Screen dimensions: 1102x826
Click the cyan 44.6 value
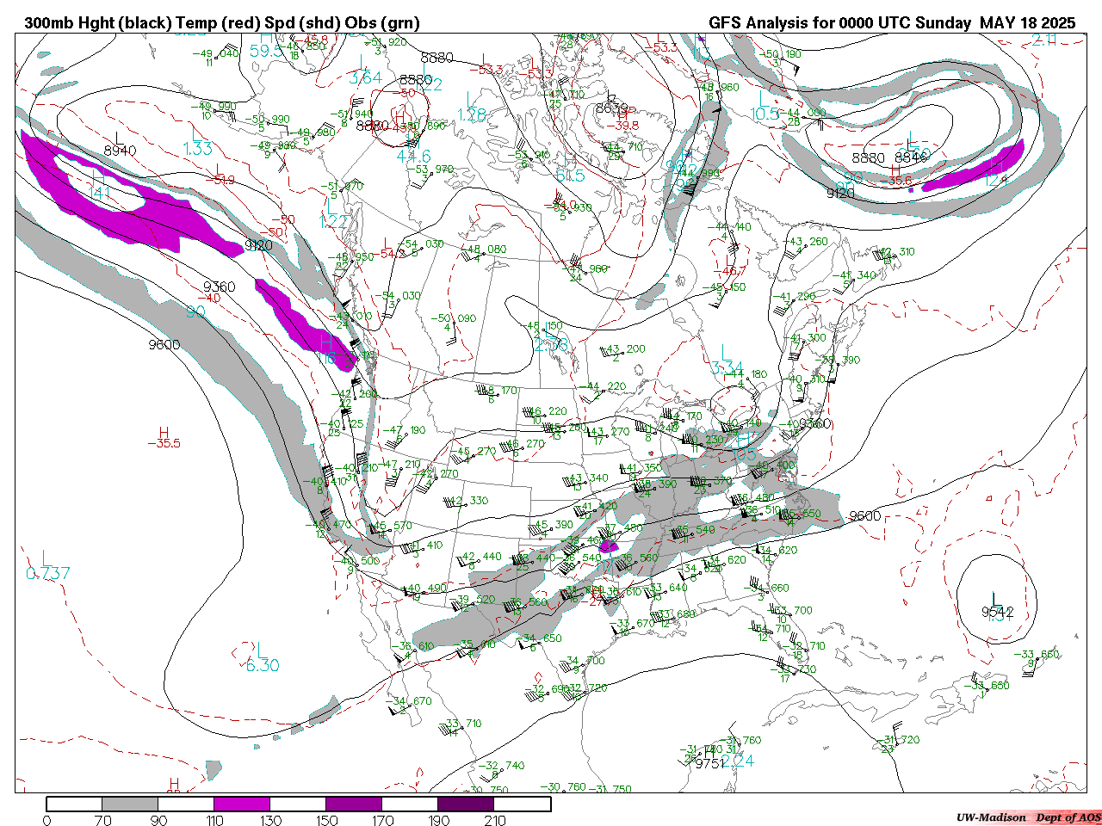tap(413, 156)
